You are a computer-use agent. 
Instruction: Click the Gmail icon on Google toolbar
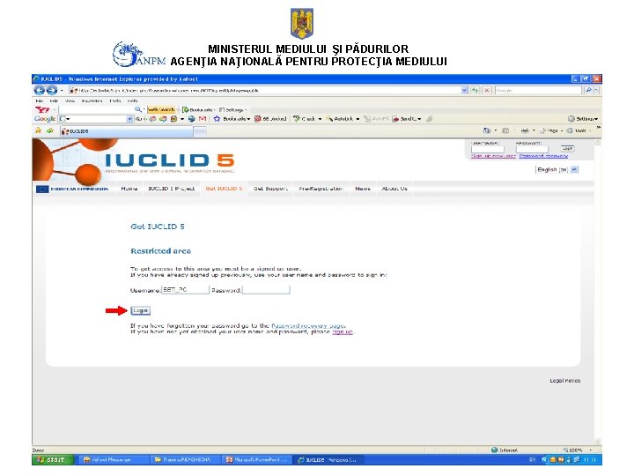click(x=203, y=119)
